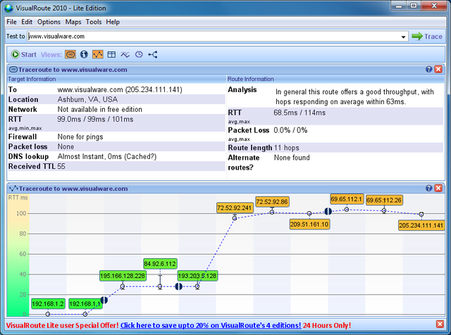Click the Not available in free edition text
The height and width of the screenshot is (335, 451).
pos(100,110)
